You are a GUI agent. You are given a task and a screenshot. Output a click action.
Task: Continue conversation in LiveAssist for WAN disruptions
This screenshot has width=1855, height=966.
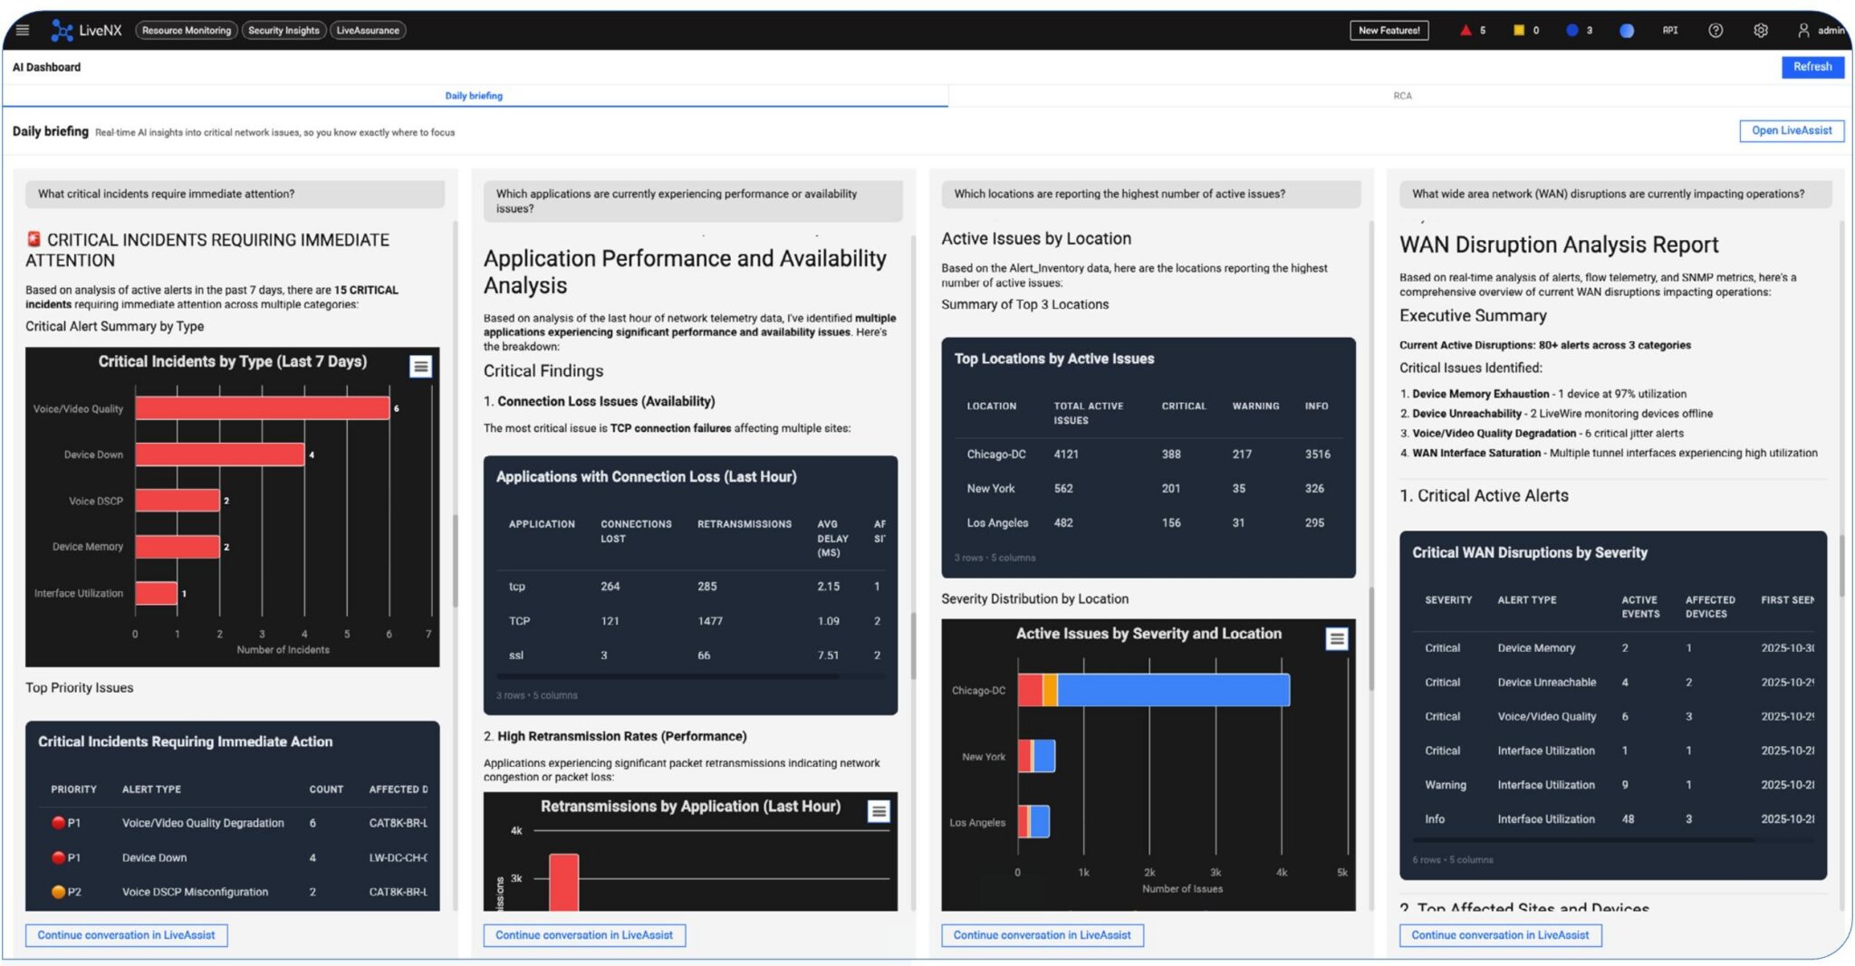coord(1500,935)
